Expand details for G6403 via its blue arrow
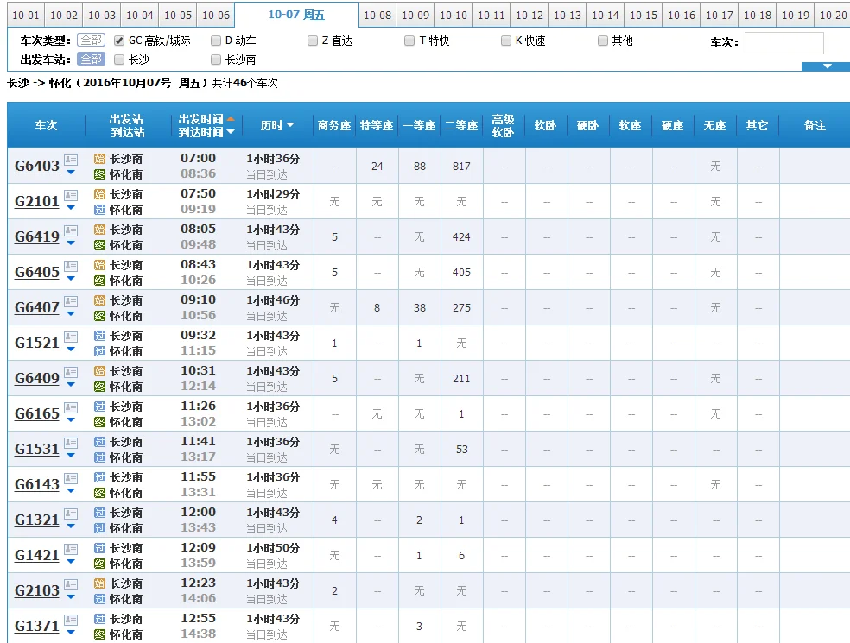 70,172
